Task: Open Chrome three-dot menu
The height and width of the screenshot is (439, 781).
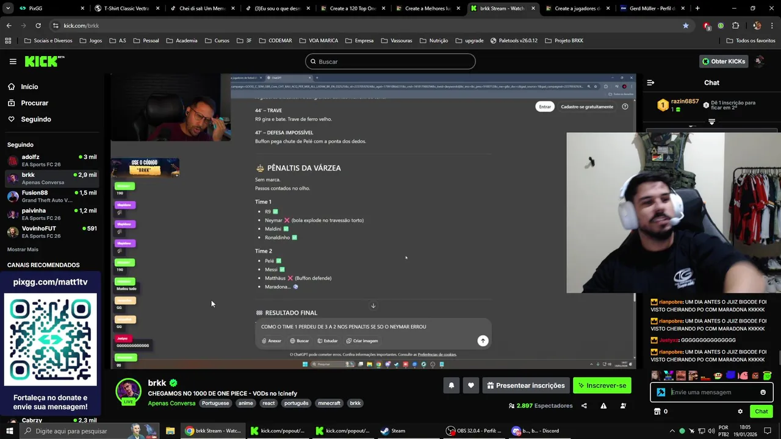Action: point(771,26)
